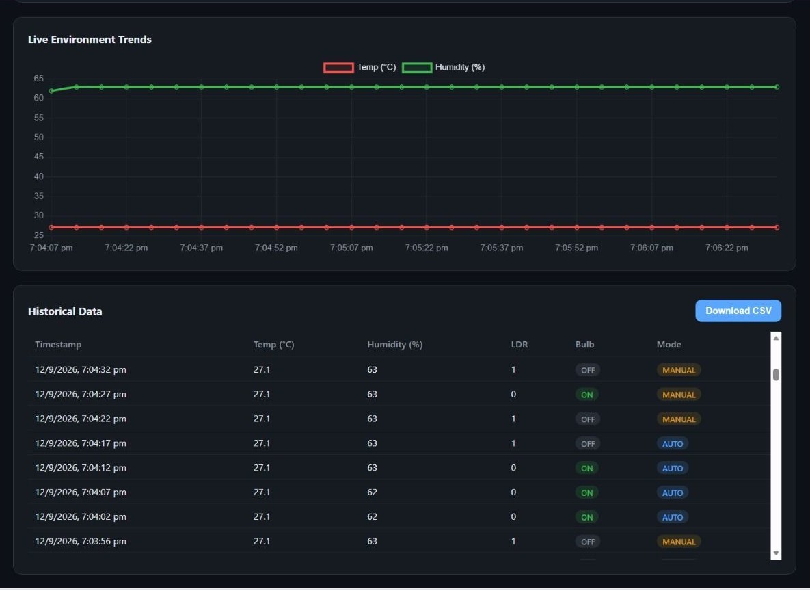Click LDR value 0 in the 7:04:27 pm row

(x=513, y=395)
